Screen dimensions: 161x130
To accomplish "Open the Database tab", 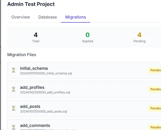I will 48,17.
